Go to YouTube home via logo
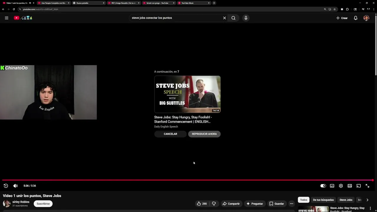This screenshot has height=212, width=377. pyautogui.click(x=23, y=18)
